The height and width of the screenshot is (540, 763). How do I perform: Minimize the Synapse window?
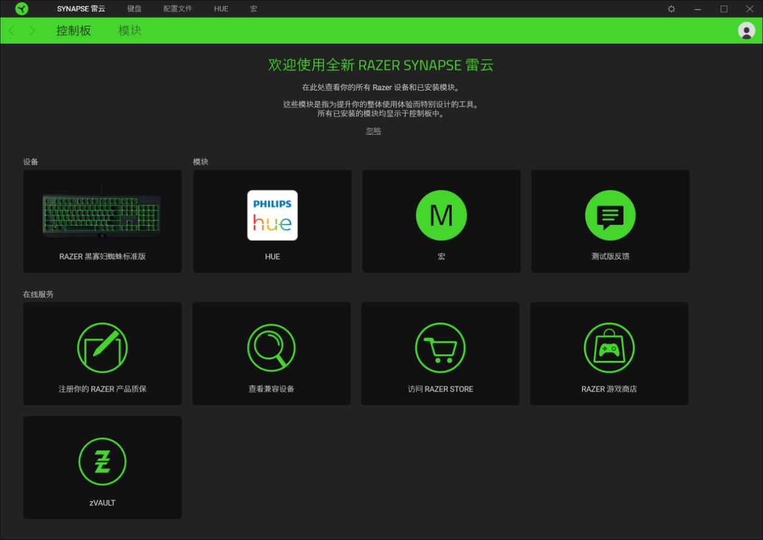point(697,9)
